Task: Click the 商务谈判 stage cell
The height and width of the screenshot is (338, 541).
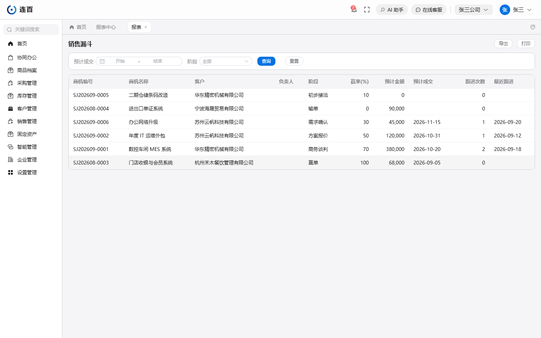Action: tap(318, 149)
